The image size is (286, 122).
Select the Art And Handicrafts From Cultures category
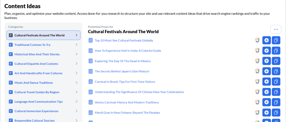pos(38,73)
